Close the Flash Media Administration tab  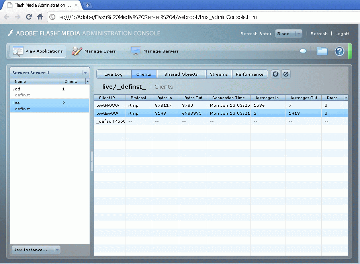(76, 5)
